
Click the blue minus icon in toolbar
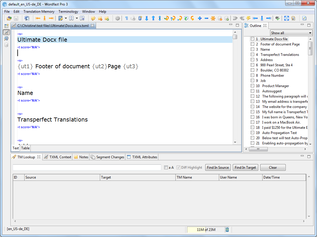click(206, 19)
